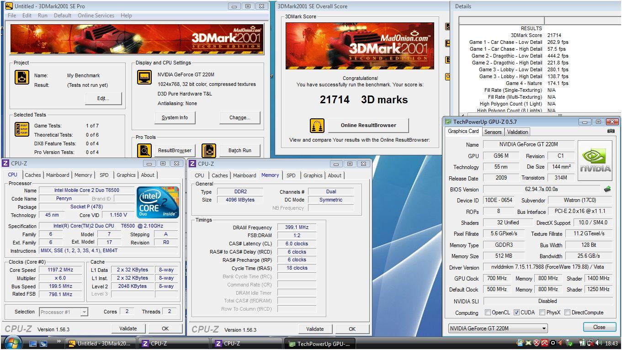Open the Processor #1 selection dropdown
The image size is (622, 350).
pos(63,312)
